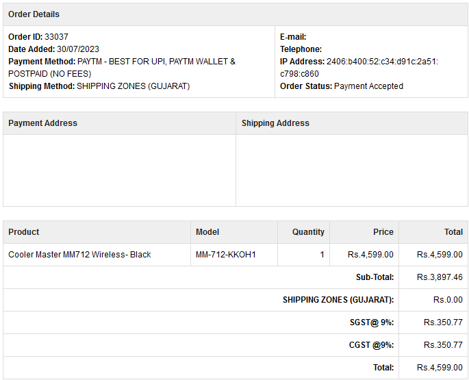469x380 pixels.
Task: Click the PAYTM Payment Method text
Action: [122, 62]
